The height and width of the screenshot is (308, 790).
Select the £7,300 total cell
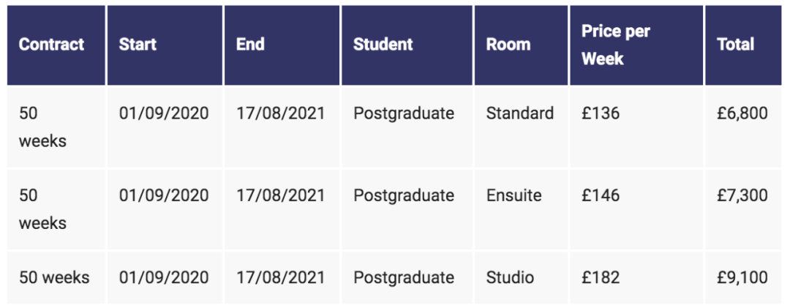point(742,195)
